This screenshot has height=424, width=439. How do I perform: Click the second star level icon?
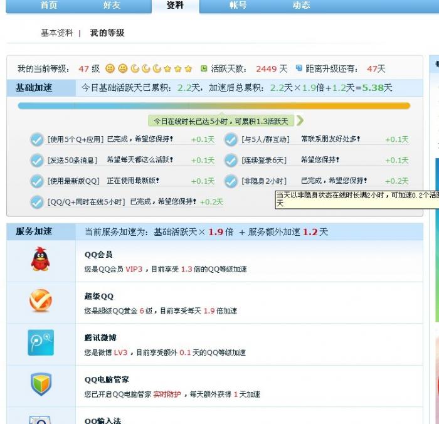[178, 68]
